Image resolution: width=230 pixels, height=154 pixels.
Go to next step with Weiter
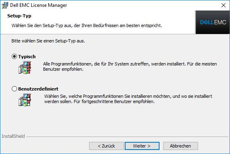click(142, 146)
